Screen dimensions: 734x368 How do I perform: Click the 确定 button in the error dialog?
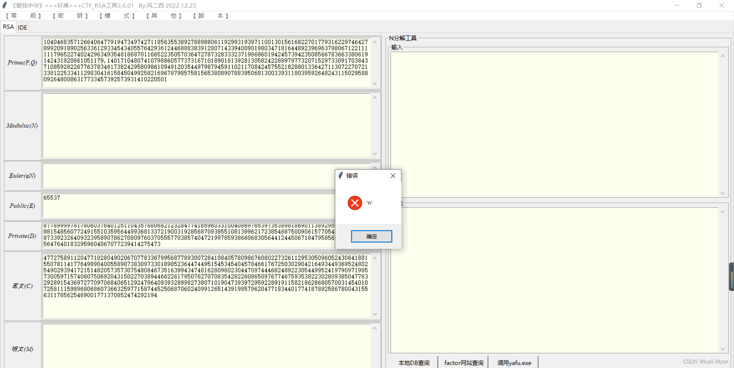point(371,236)
